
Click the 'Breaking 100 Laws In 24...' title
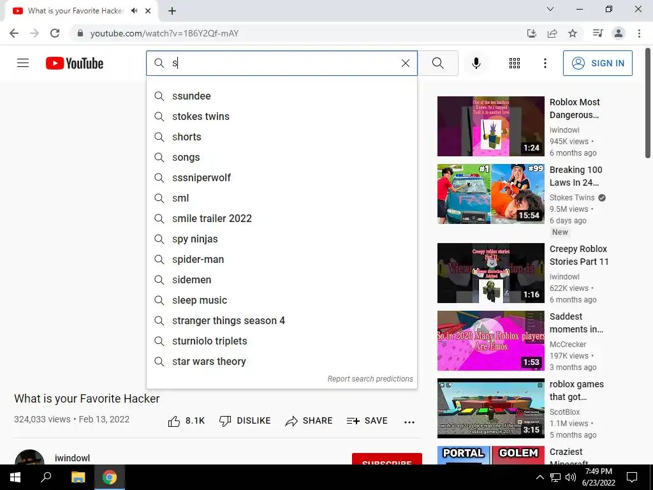[x=576, y=176]
